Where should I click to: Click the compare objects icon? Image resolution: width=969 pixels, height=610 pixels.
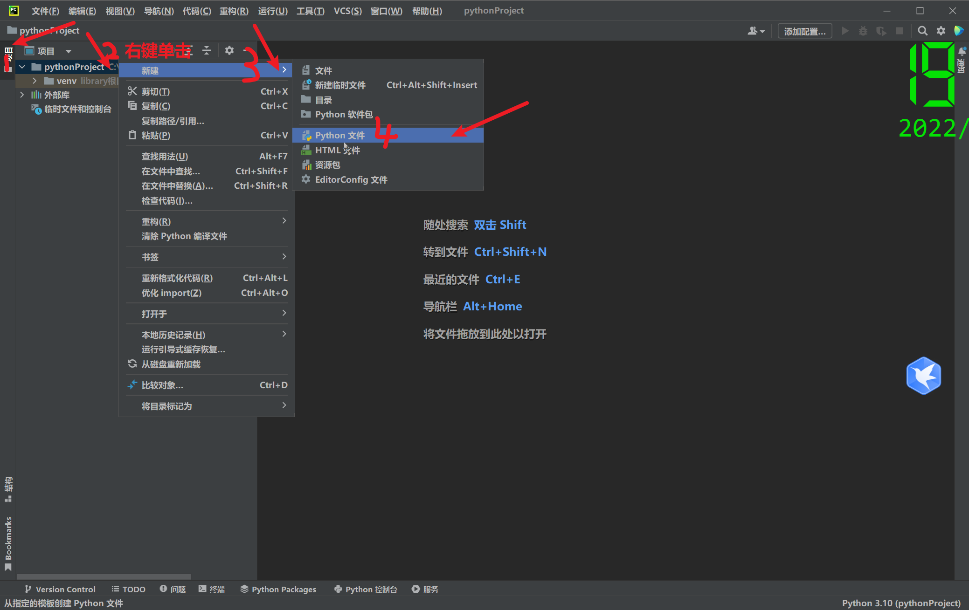132,385
